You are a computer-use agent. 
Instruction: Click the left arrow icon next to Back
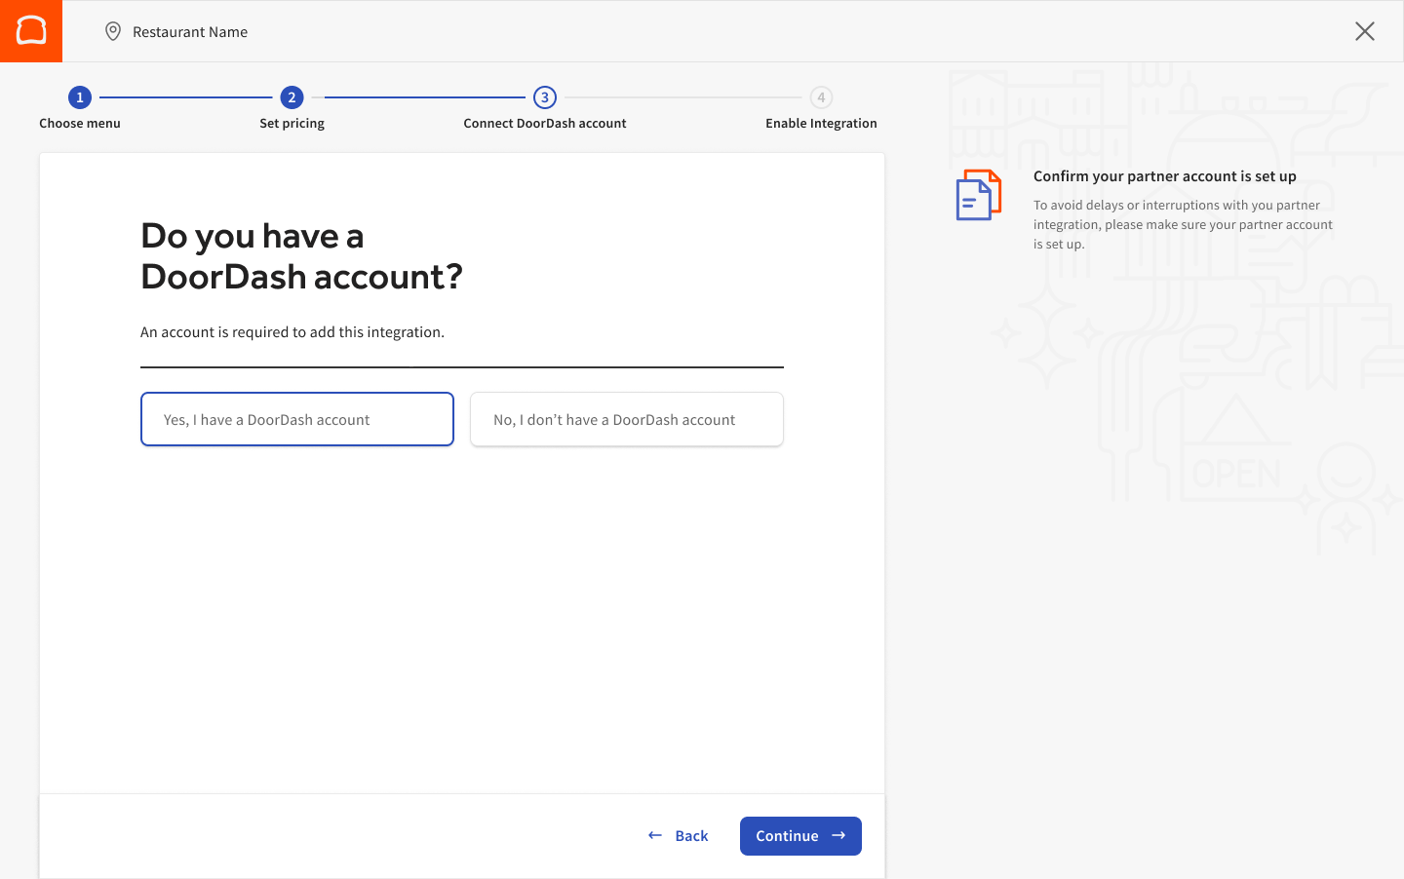[x=654, y=835]
